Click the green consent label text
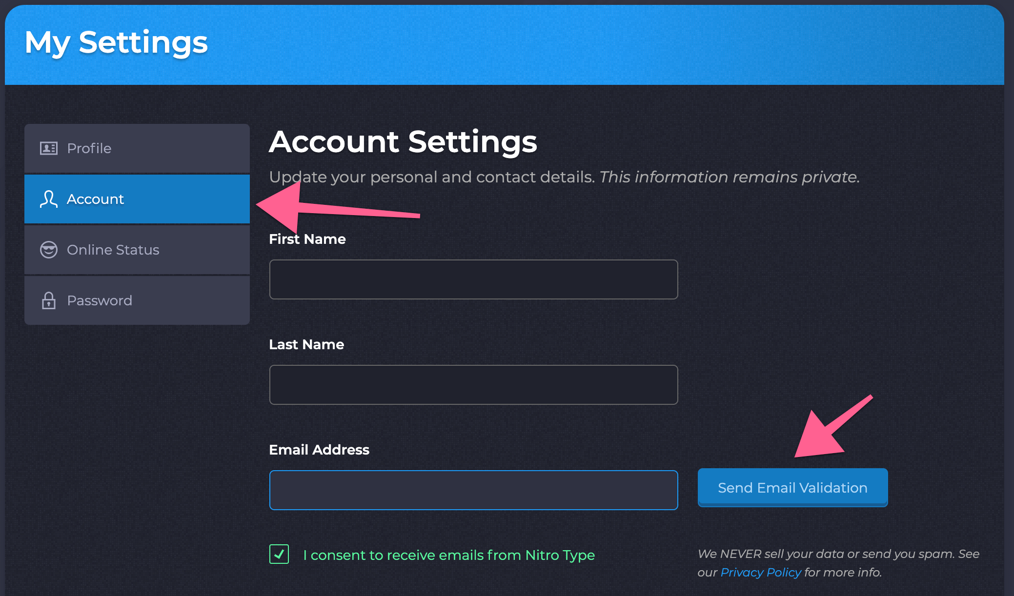The width and height of the screenshot is (1014, 596). click(x=448, y=555)
